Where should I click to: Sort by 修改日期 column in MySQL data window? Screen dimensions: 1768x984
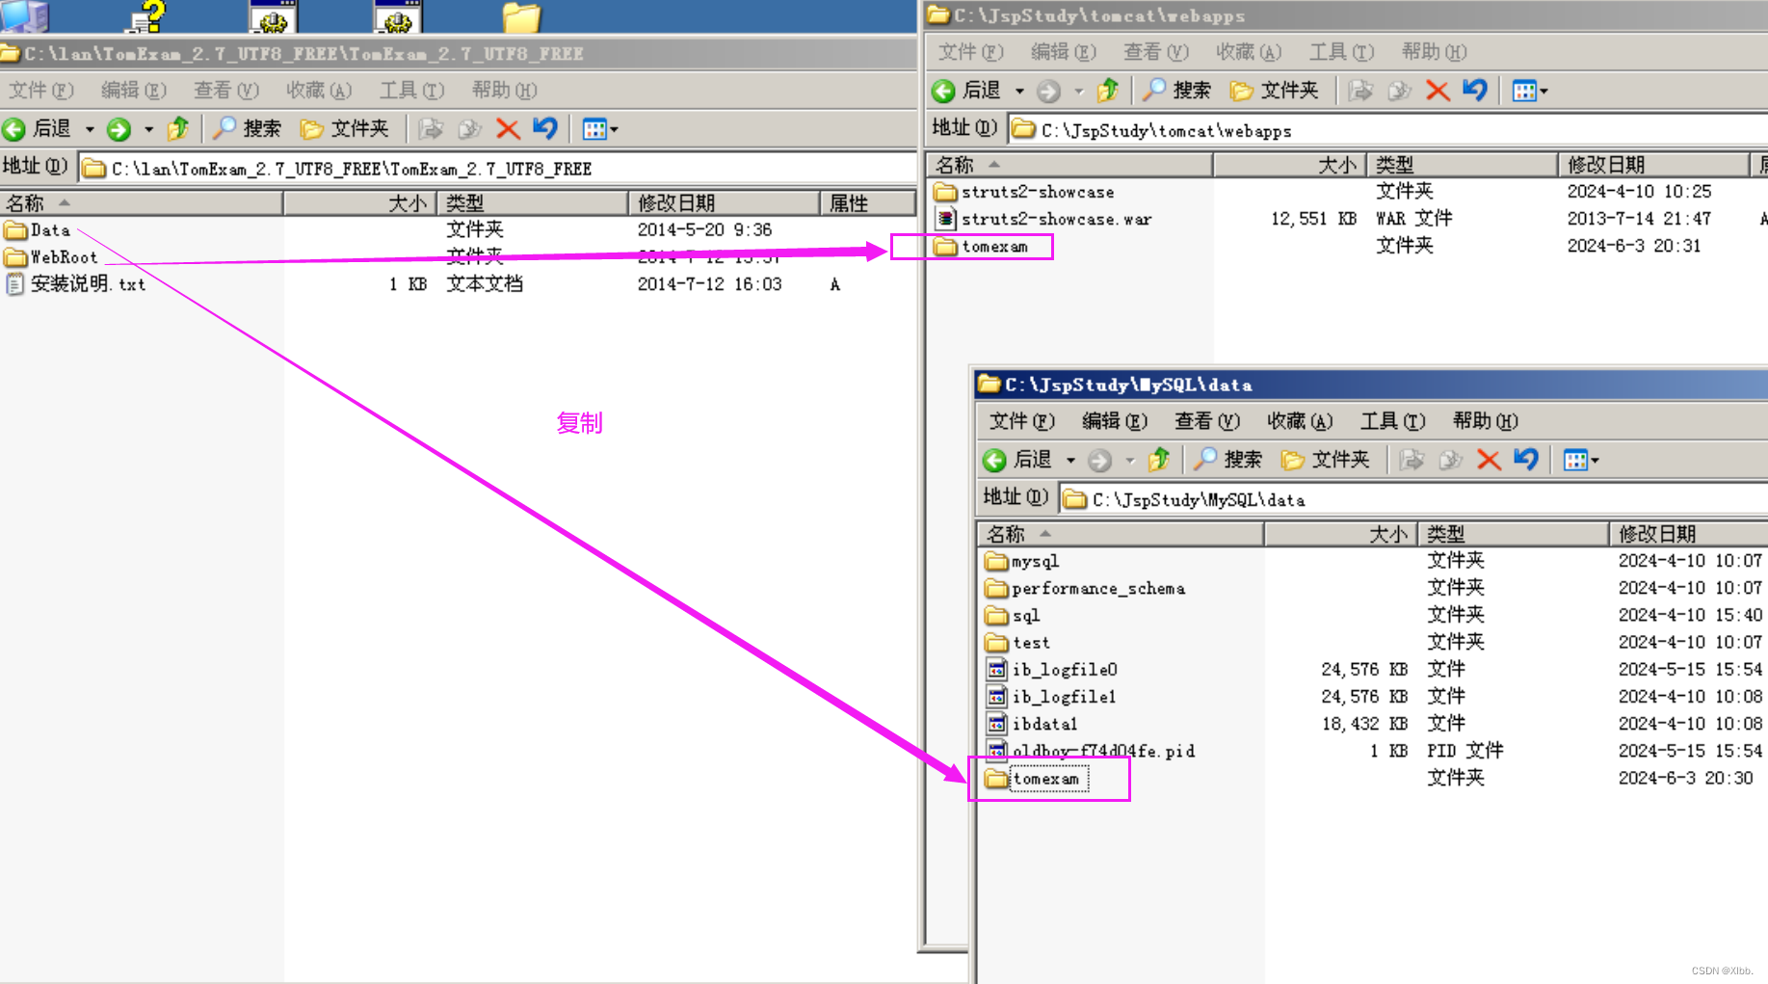1688,534
